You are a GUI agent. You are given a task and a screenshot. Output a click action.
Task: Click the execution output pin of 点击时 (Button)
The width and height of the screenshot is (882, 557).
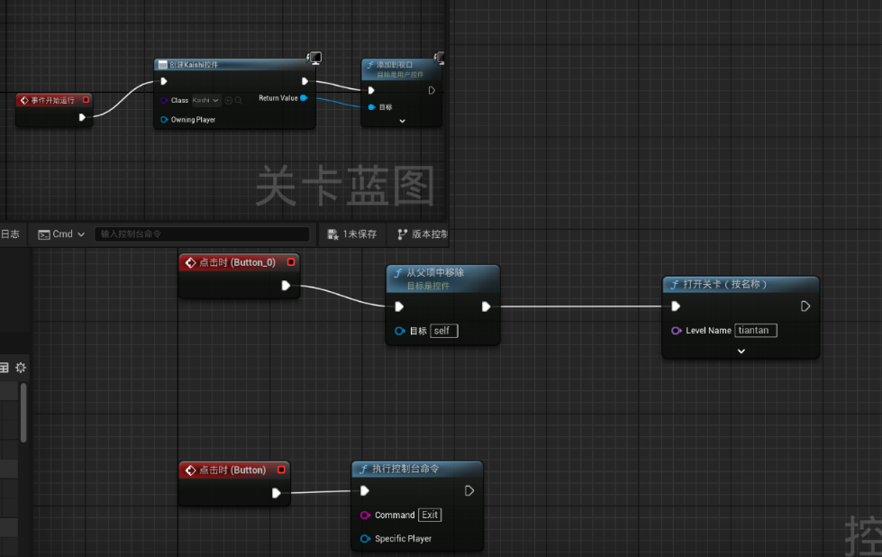277,493
